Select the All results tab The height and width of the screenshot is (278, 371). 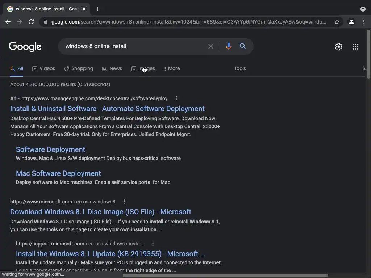click(17, 68)
